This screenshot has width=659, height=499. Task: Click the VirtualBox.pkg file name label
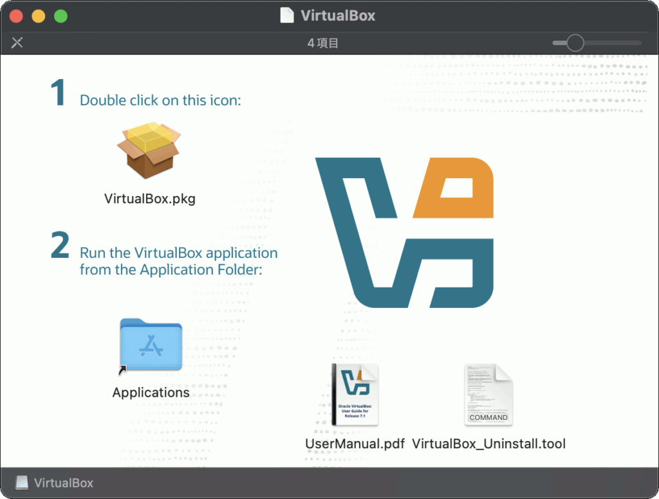[x=149, y=199]
